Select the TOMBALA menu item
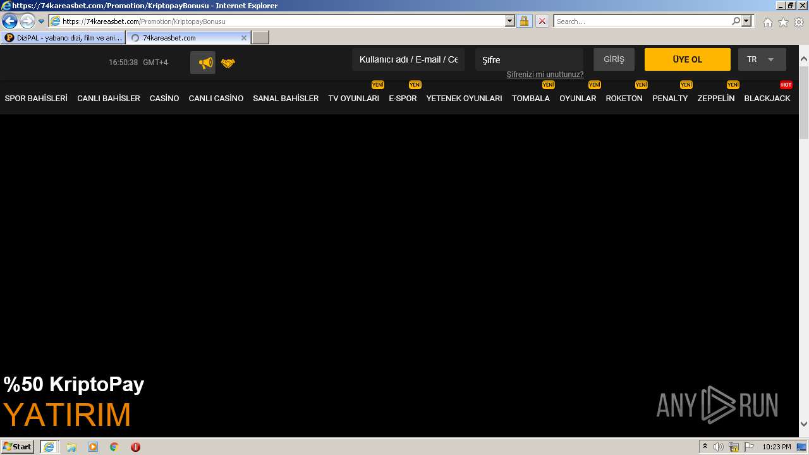Viewport: 809px width, 455px height. point(531,99)
